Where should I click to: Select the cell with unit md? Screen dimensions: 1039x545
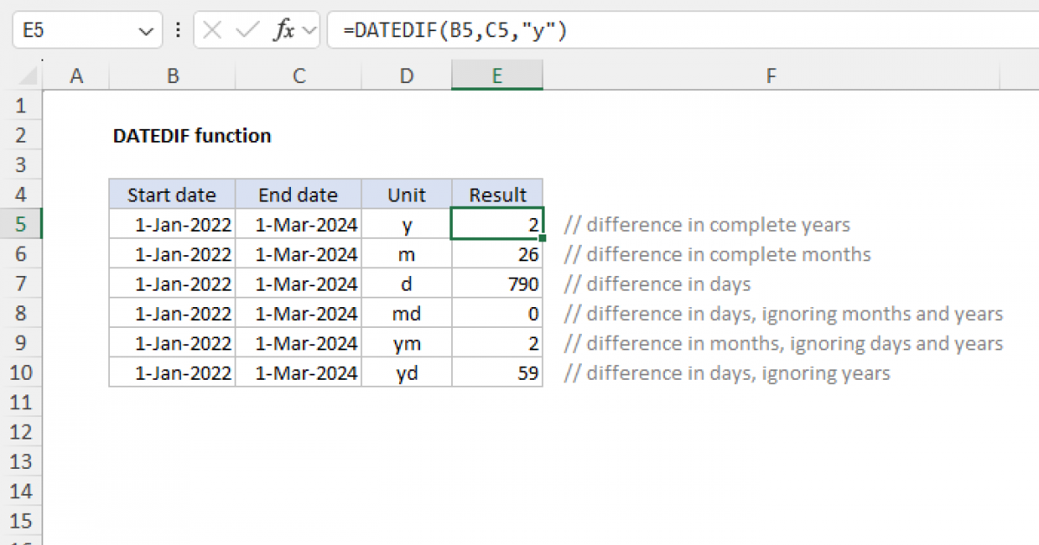pos(405,313)
